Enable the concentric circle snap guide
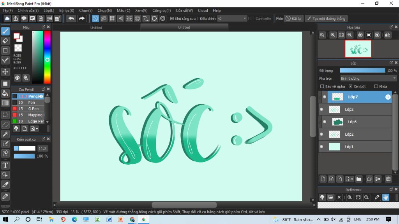Viewport: 399px width, 224px height. (138, 19)
